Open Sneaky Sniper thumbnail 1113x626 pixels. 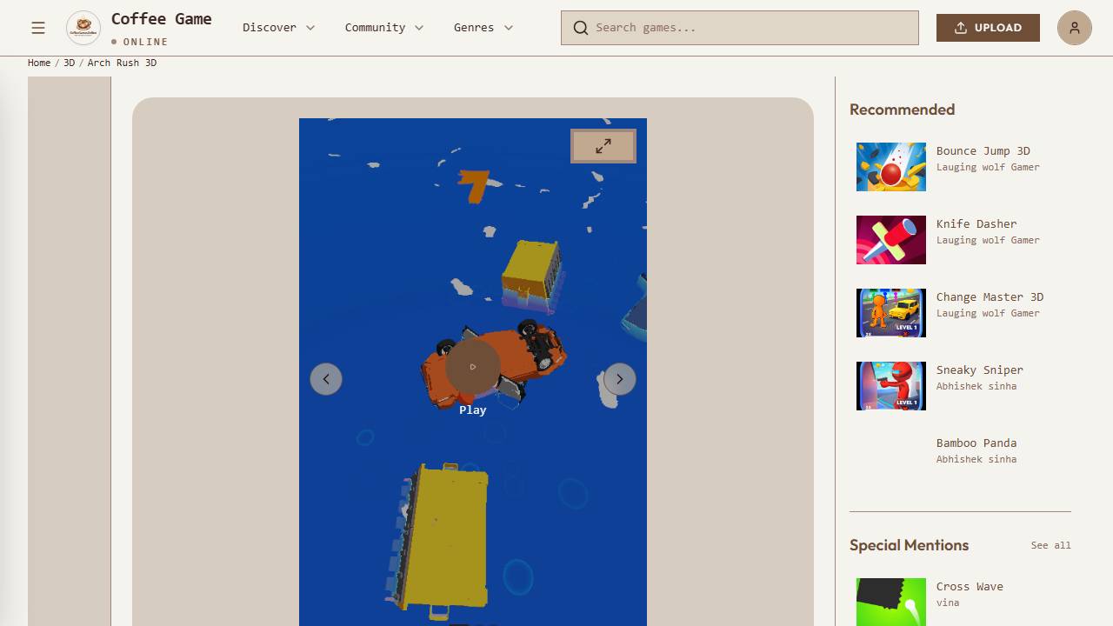coord(891,386)
